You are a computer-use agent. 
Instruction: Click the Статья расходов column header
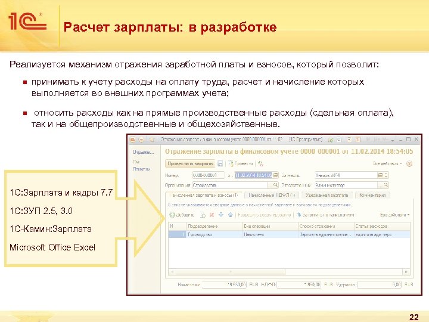click(x=382, y=226)
